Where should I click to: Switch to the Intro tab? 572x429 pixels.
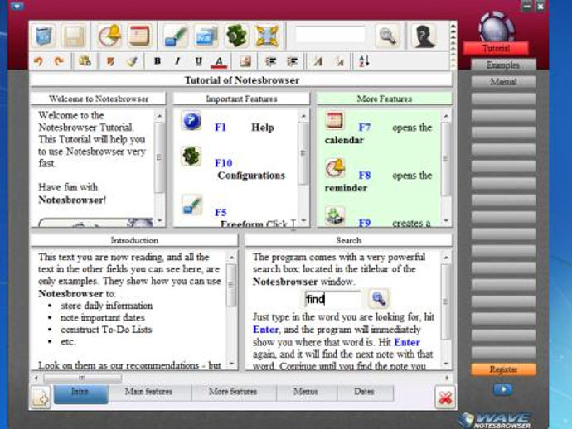click(x=80, y=393)
